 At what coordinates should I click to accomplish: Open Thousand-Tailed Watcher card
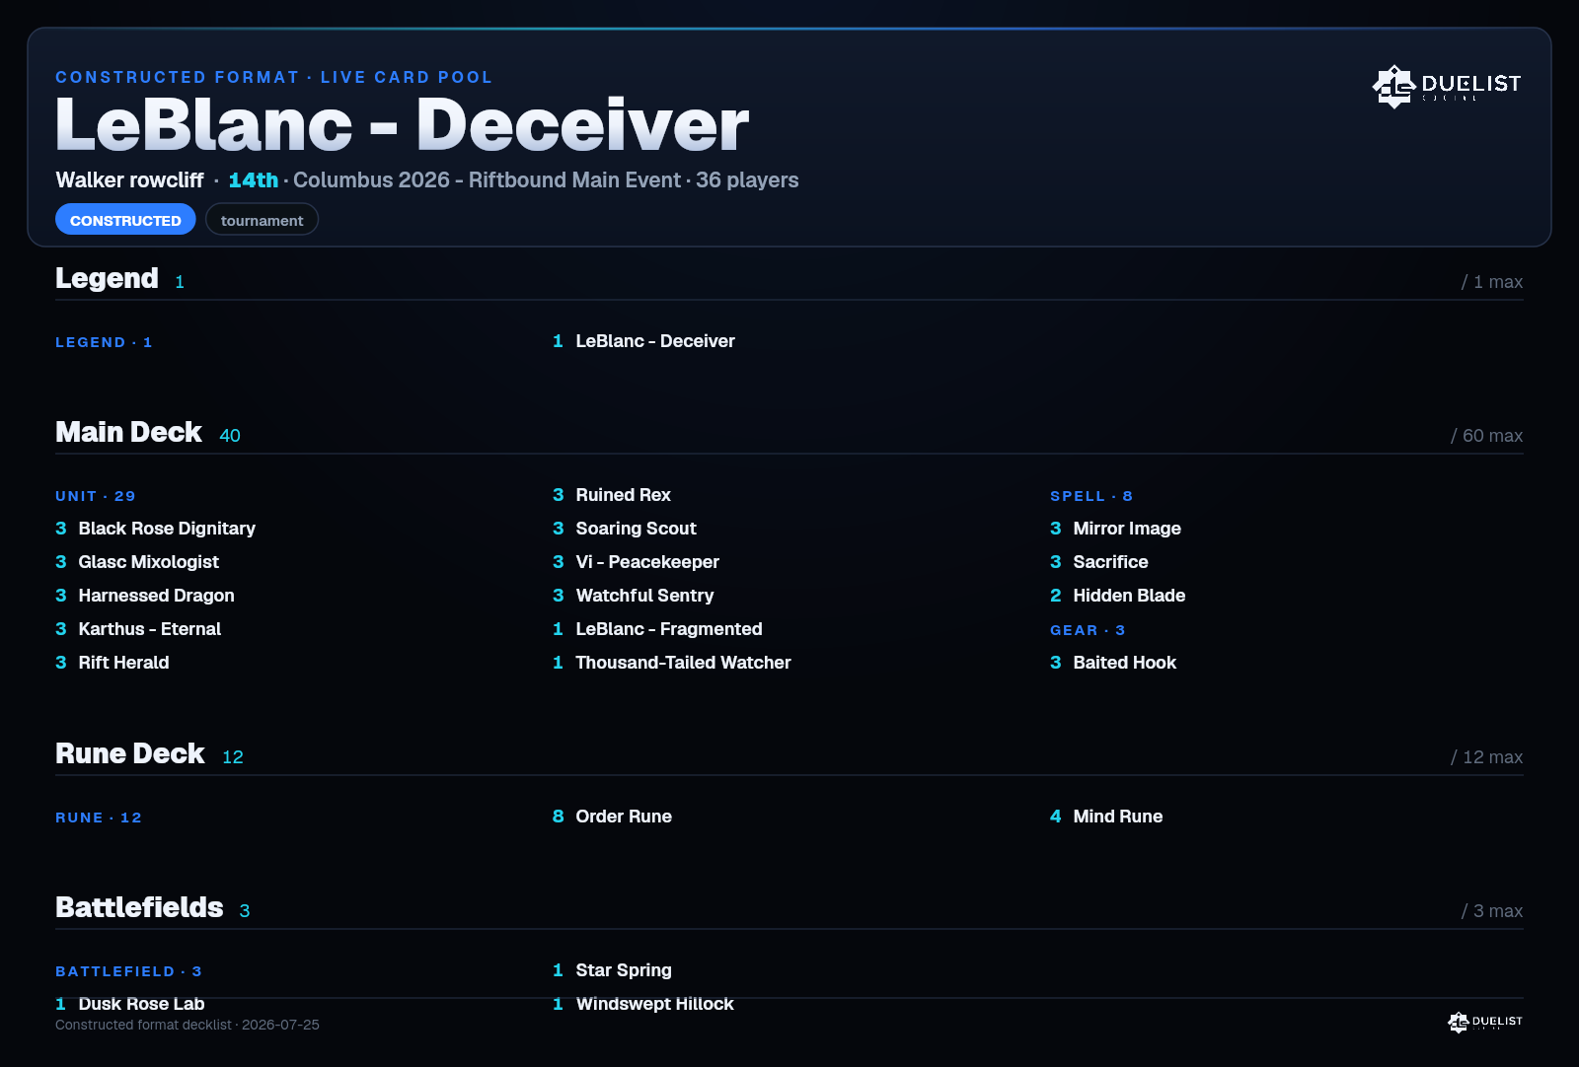tap(672, 663)
